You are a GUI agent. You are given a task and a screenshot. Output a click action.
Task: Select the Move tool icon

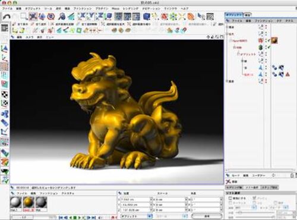[x=33, y=17]
